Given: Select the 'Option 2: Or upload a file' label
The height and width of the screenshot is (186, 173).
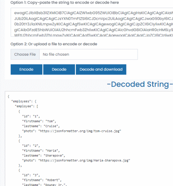Looking at the screenshot, I should [x=54, y=44].
